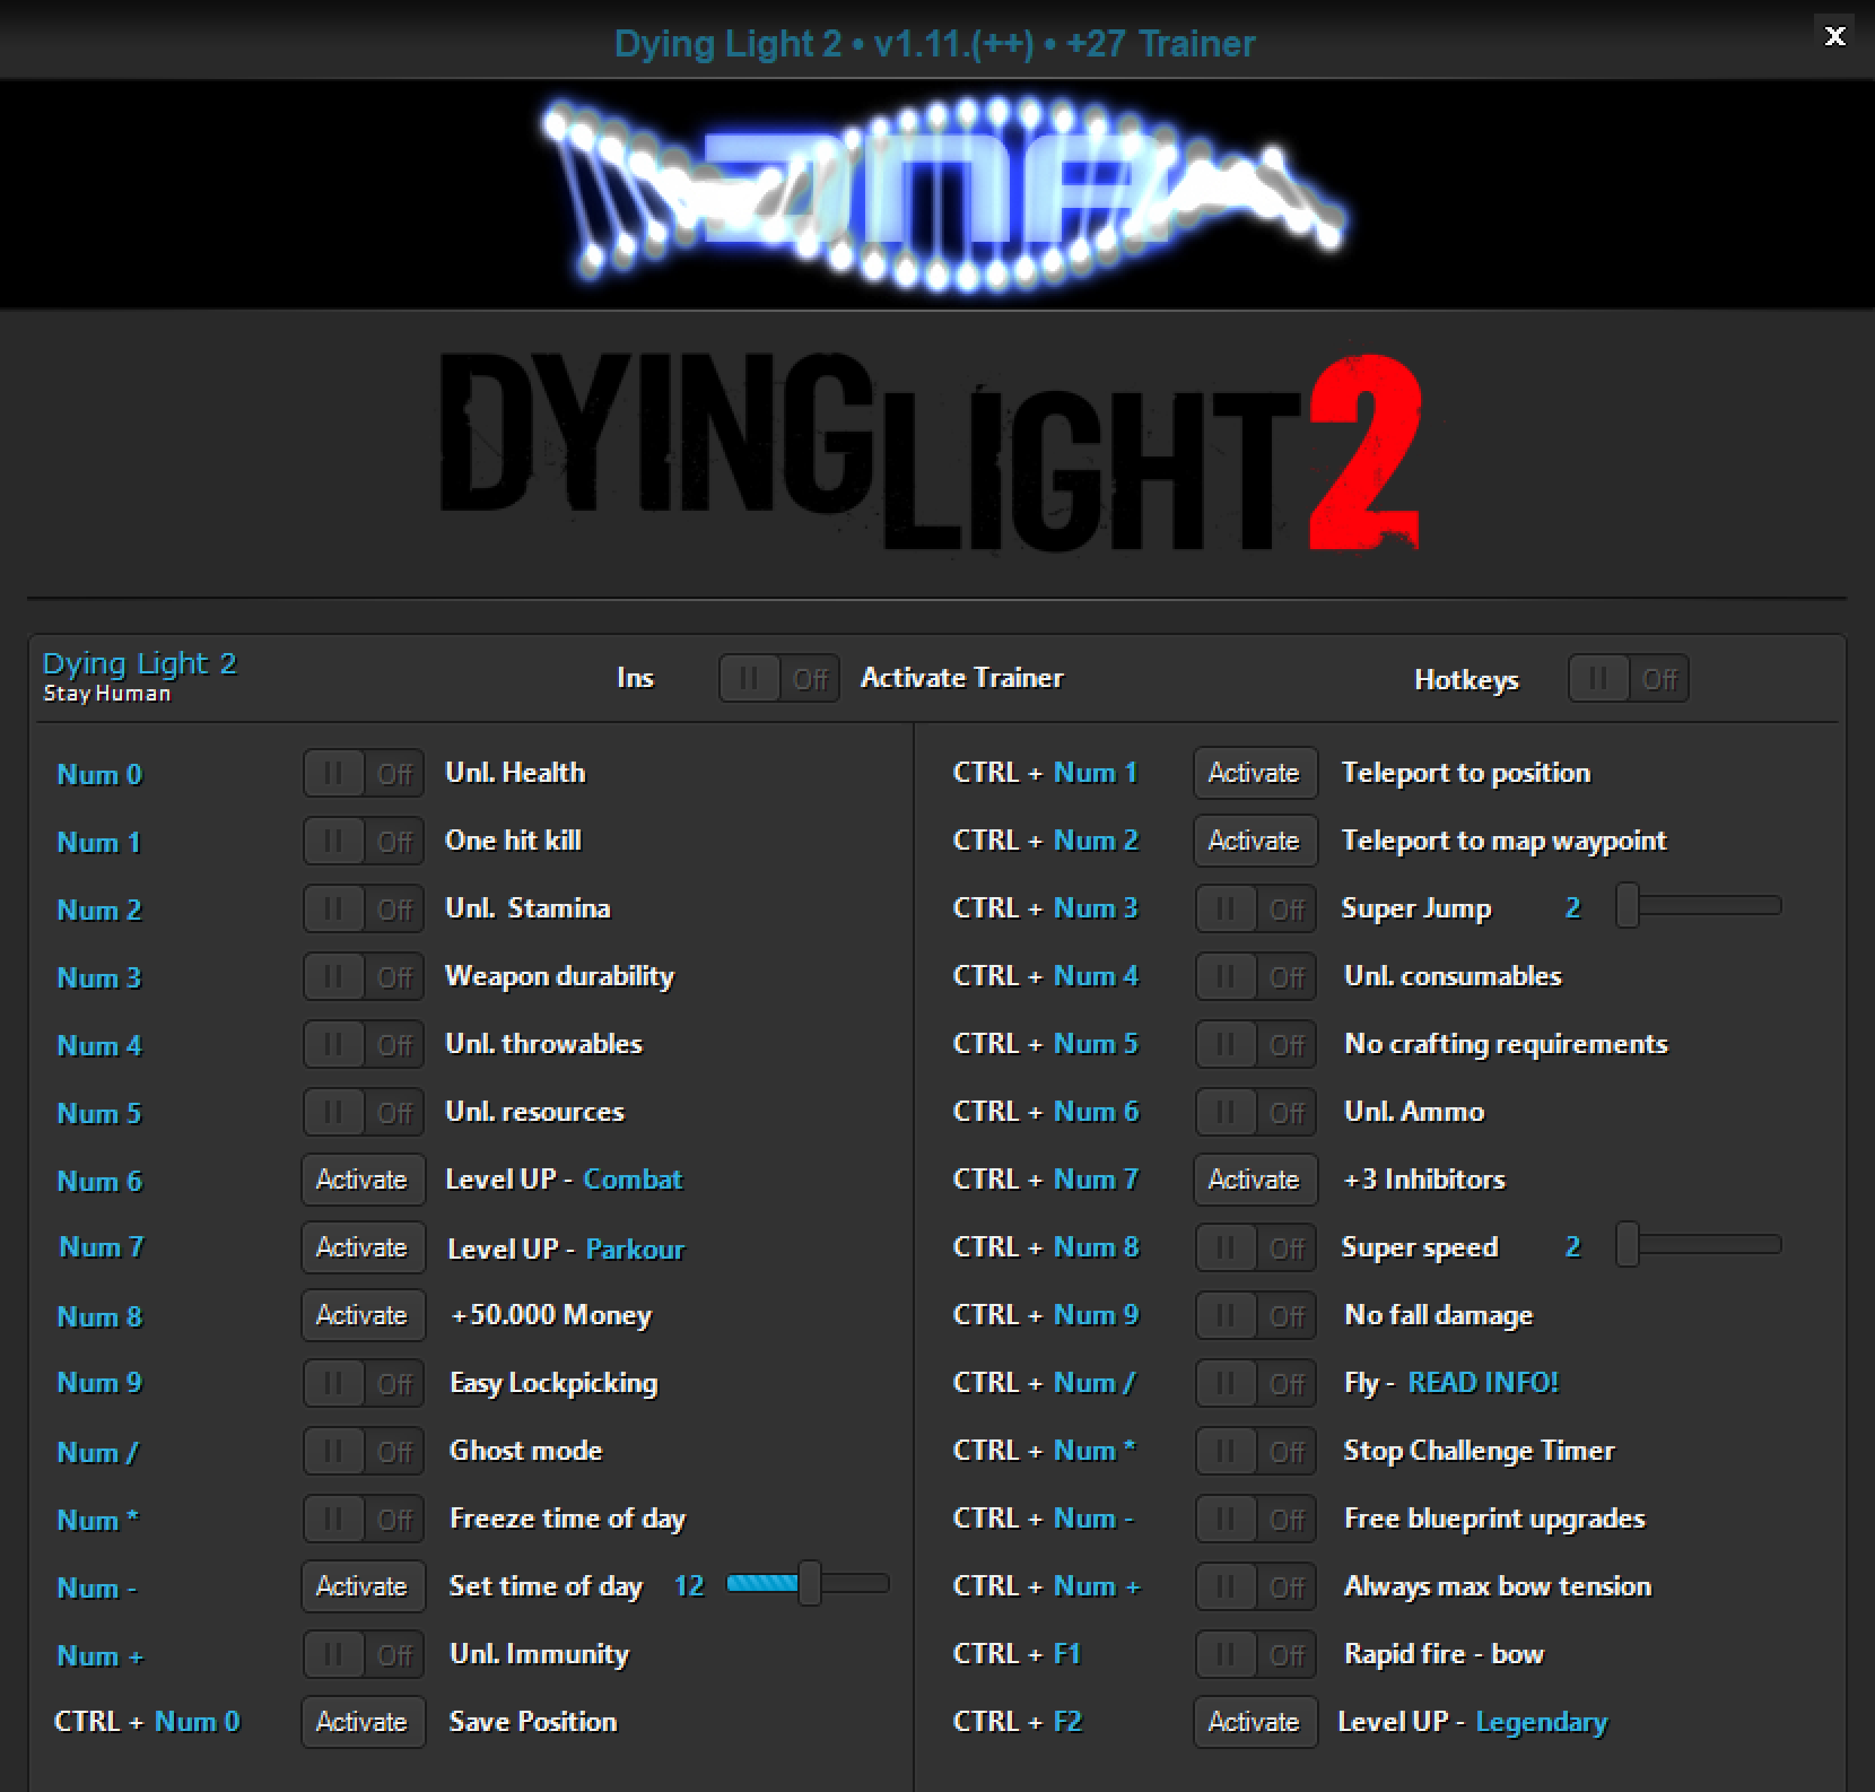1875x1792 pixels.
Task: Toggle Unl. consumables switch
Action: point(1256,976)
